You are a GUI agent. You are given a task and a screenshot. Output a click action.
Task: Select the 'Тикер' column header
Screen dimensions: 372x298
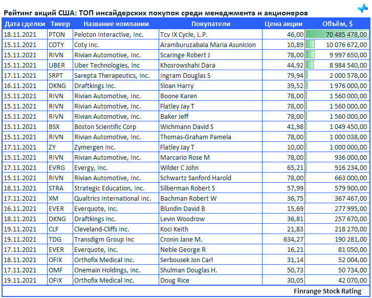60,24
